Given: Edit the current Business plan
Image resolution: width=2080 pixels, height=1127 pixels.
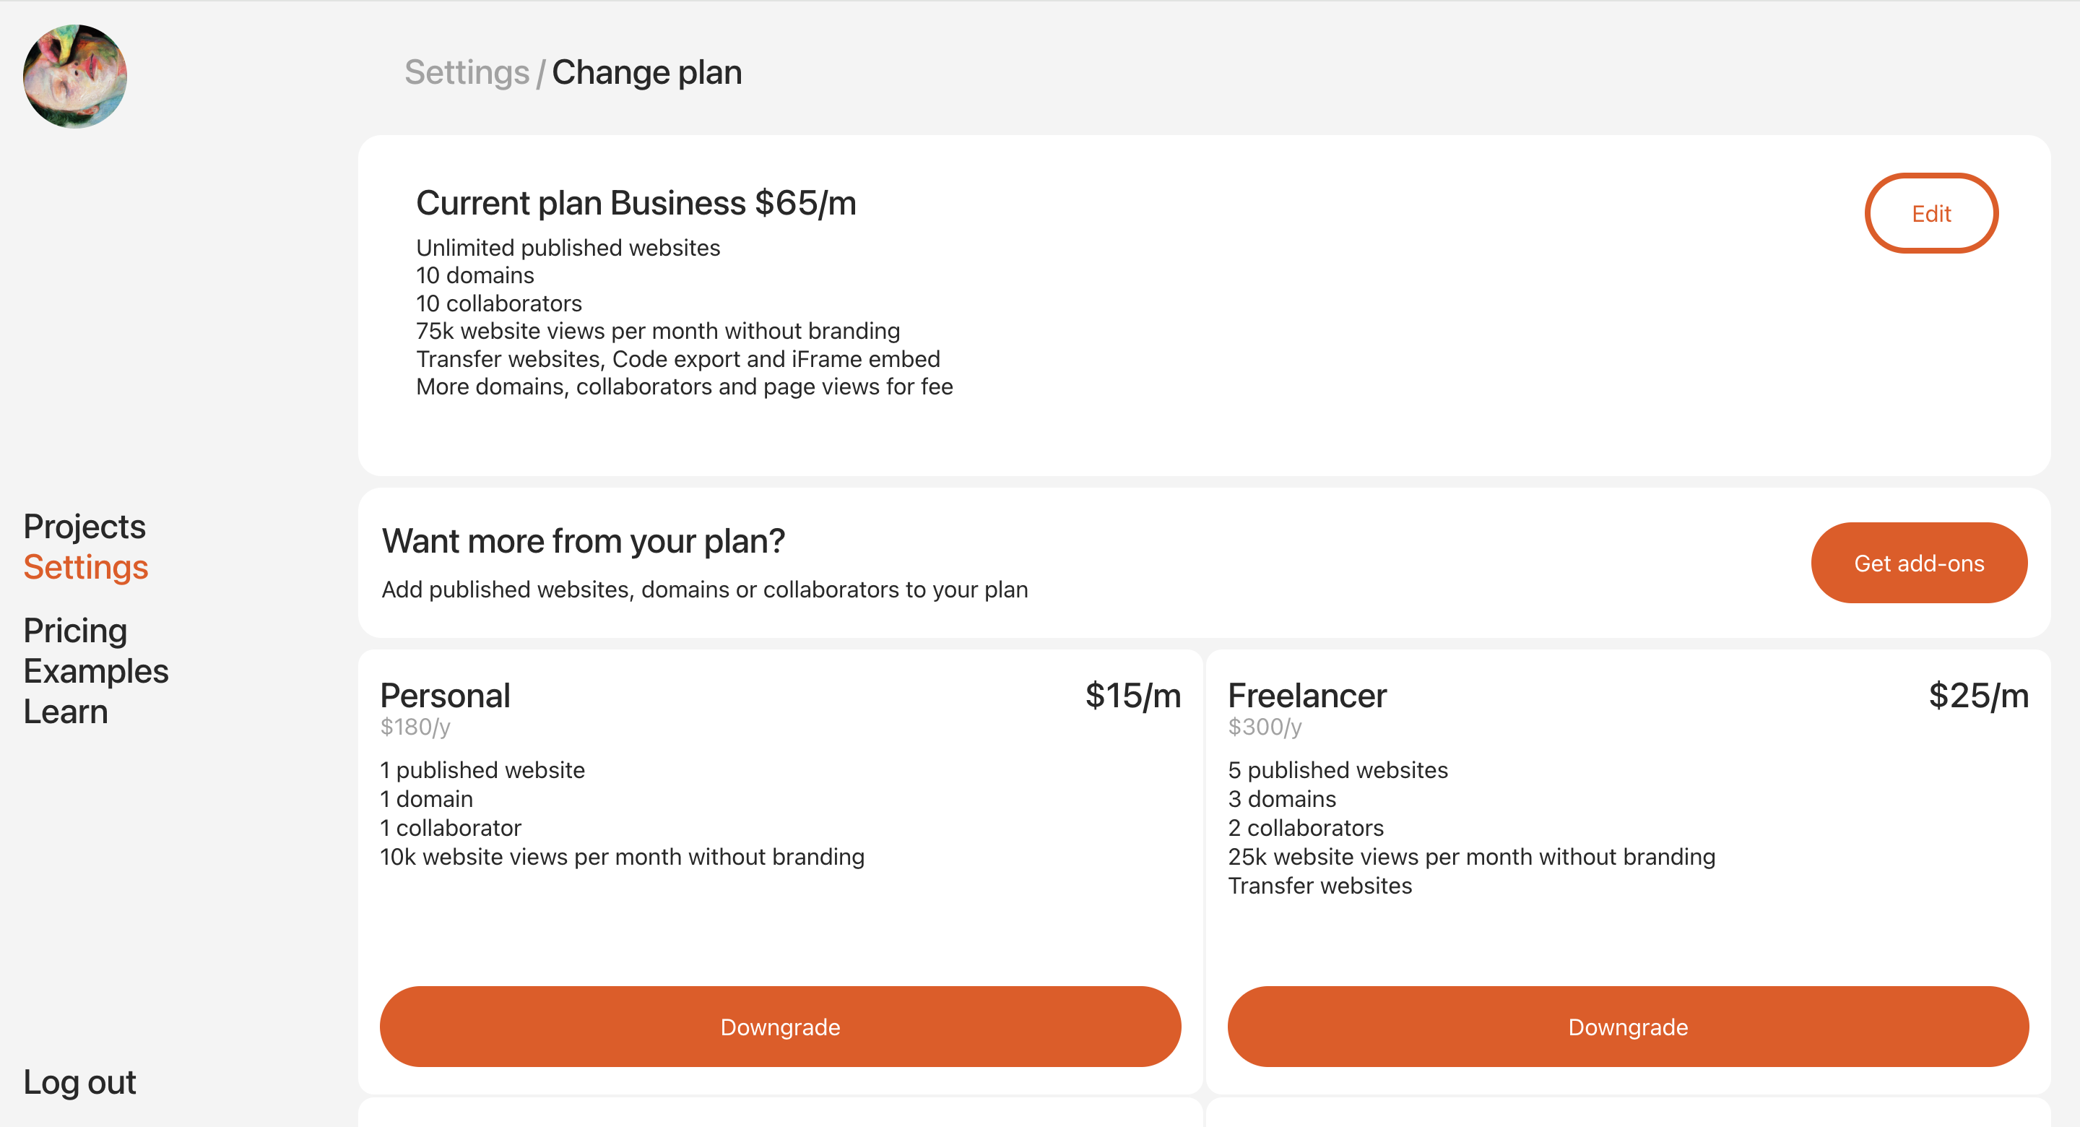Looking at the screenshot, I should [x=1930, y=213].
